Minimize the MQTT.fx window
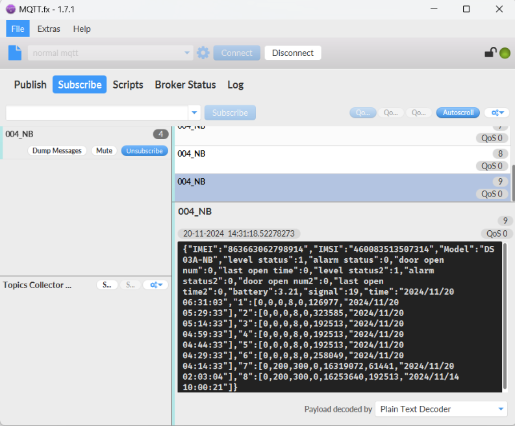The image size is (515, 426). (434, 9)
